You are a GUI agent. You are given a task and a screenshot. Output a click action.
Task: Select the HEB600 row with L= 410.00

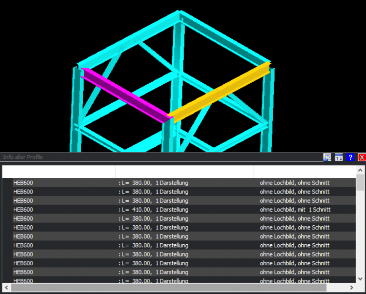179,210
